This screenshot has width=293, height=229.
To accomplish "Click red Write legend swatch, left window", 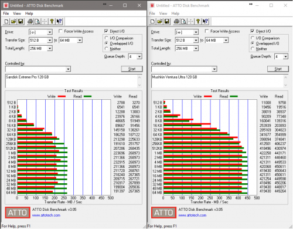I will [x=62, y=96].
